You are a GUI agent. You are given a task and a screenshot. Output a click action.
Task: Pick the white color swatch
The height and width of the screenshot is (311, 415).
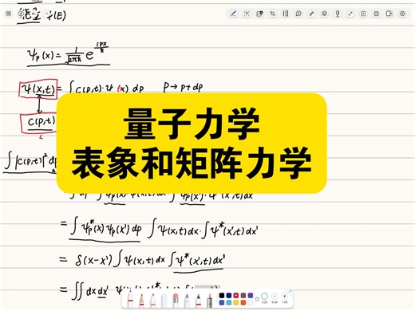tap(251, 302)
